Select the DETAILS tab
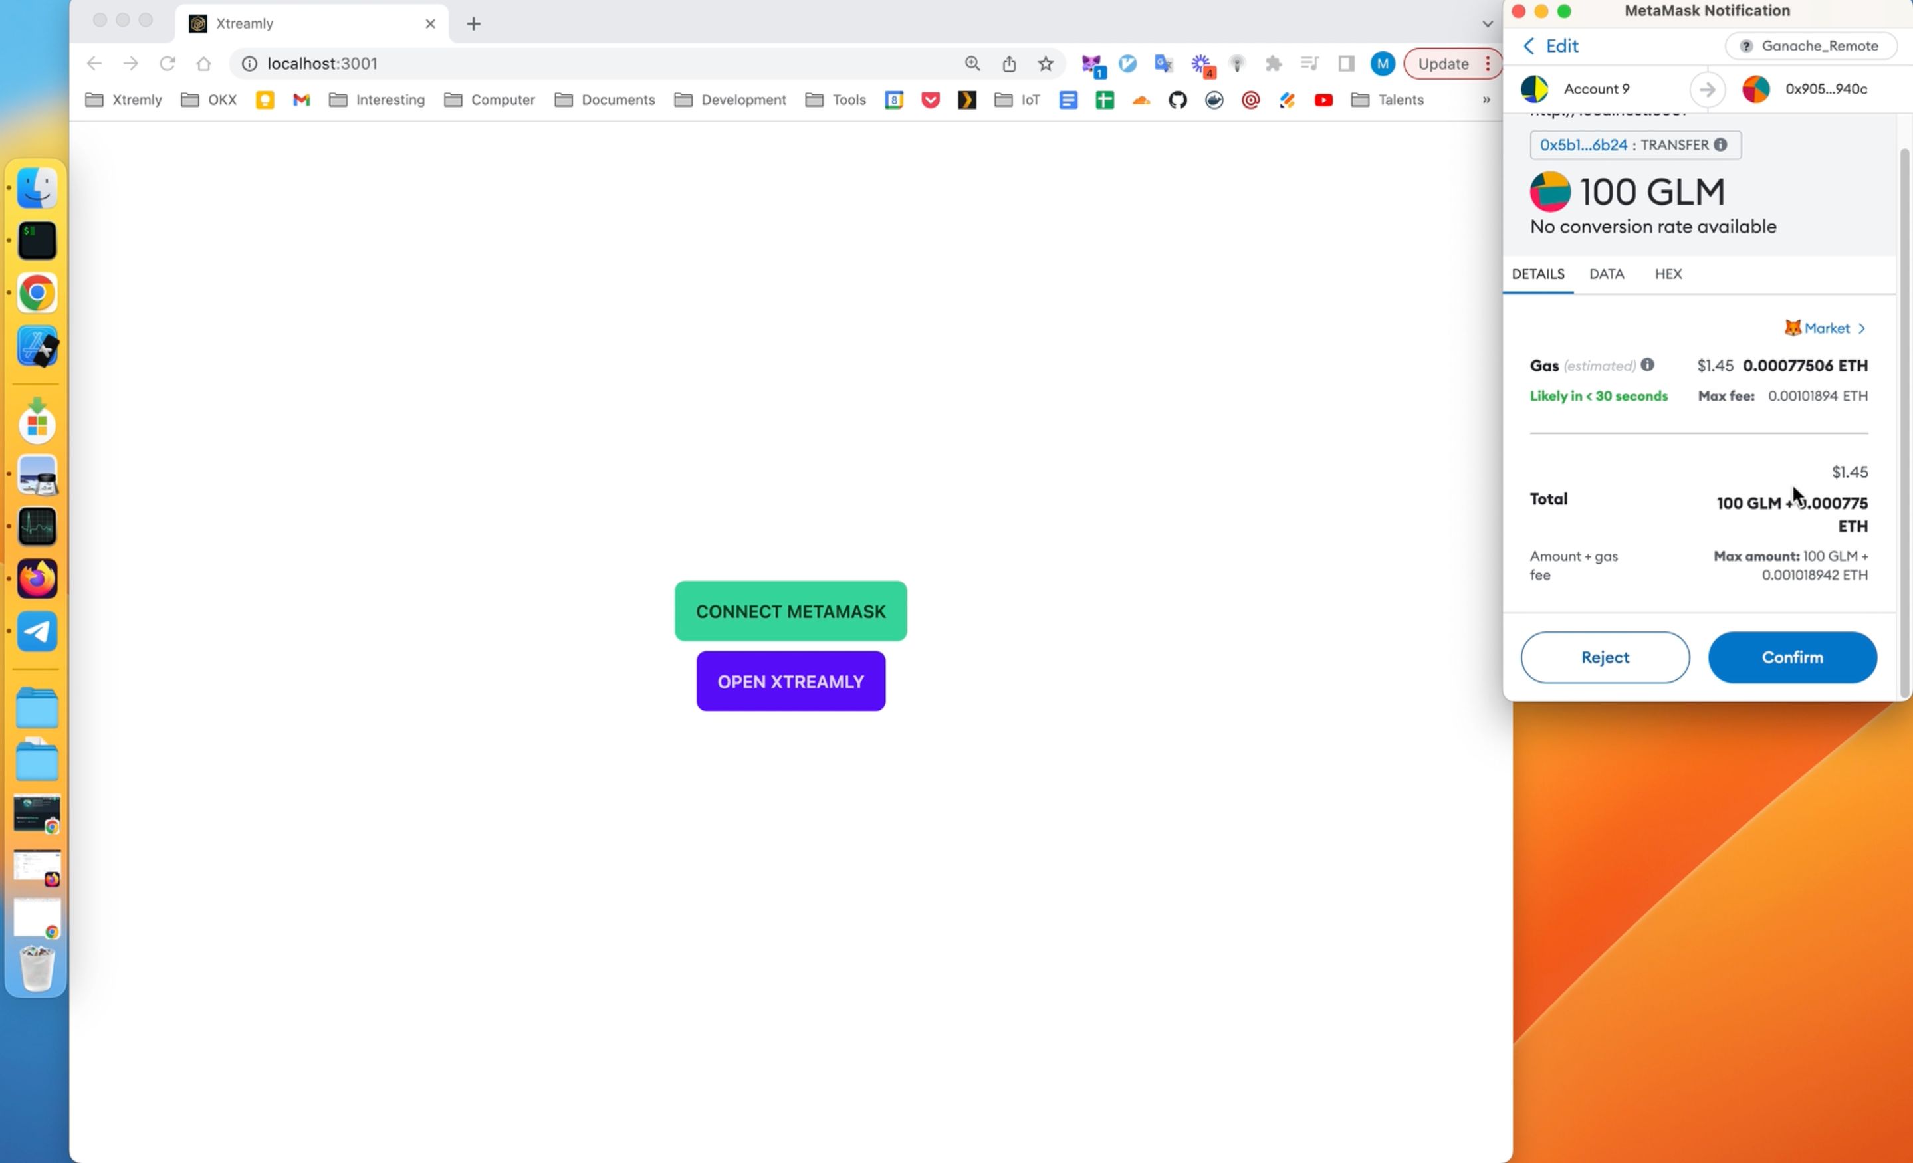Image resolution: width=1913 pixels, height=1163 pixels. pyautogui.click(x=1537, y=274)
